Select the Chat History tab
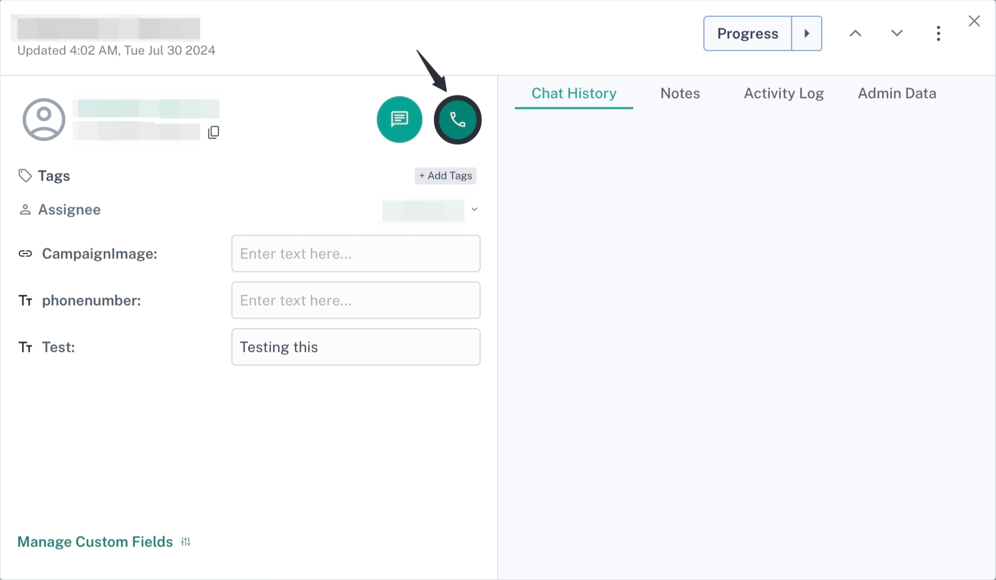The width and height of the screenshot is (996, 580). pyautogui.click(x=574, y=93)
